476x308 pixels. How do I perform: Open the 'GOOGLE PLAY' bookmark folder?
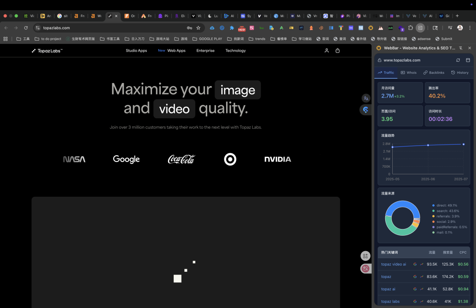(x=207, y=39)
